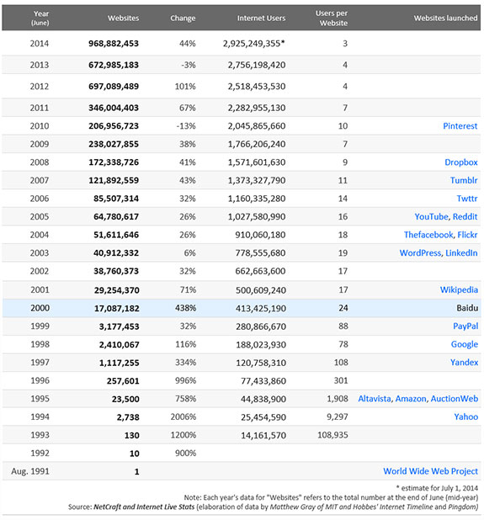Open the Twttr link

(467, 199)
